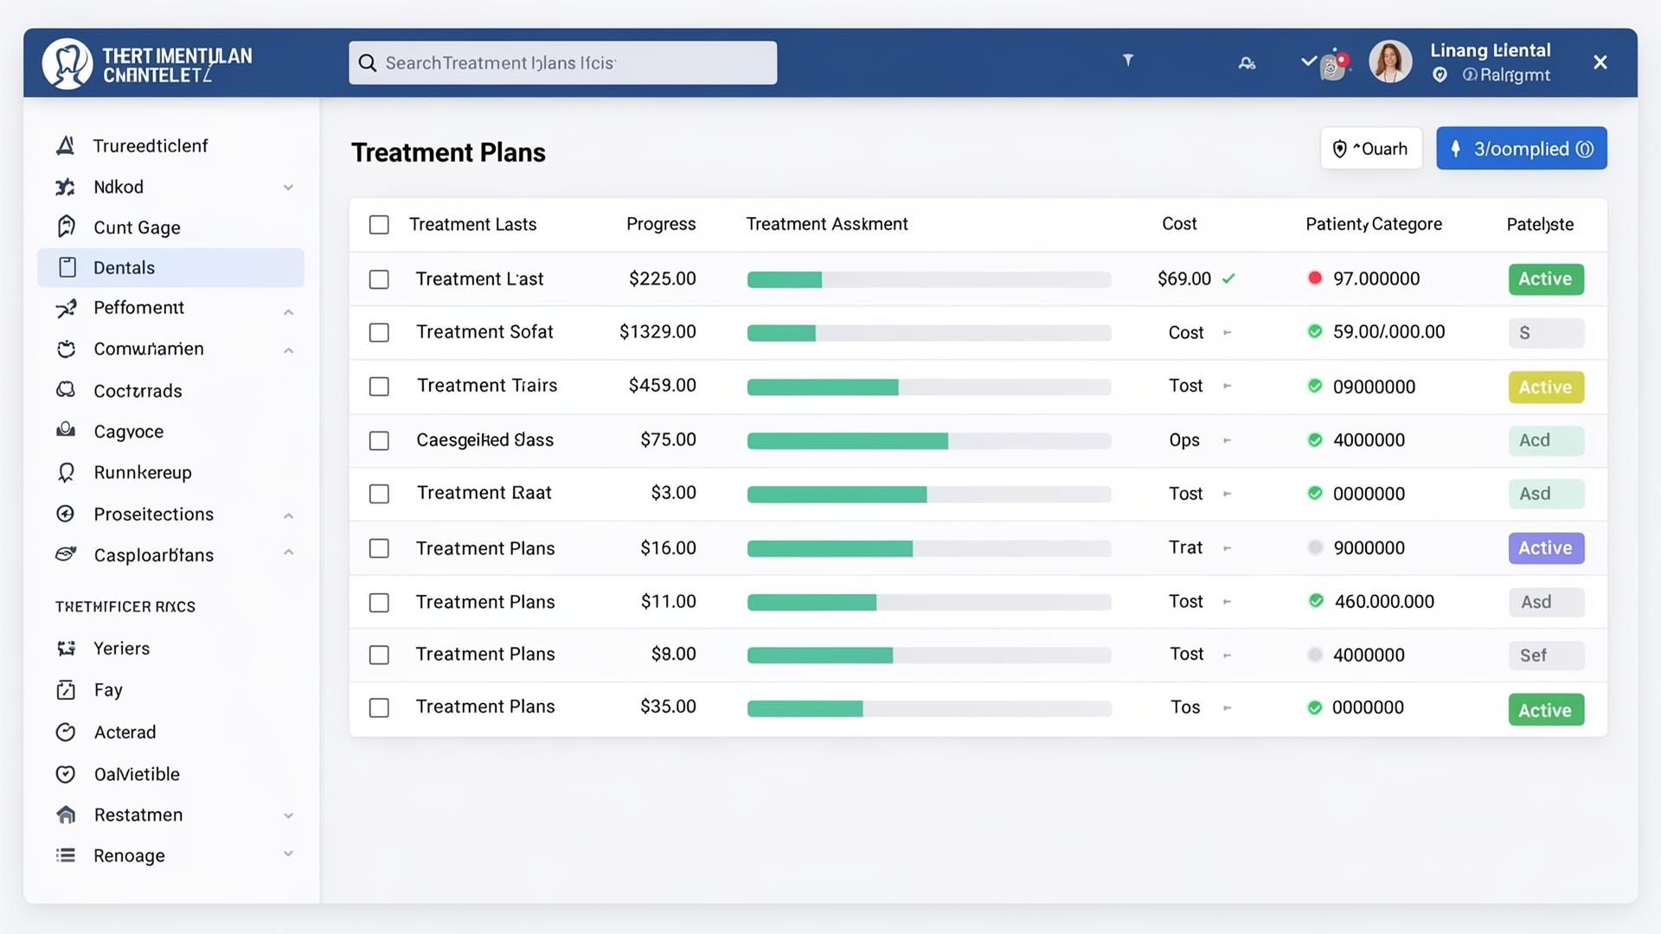Click the progress bar in $75.00 row

pyautogui.click(x=929, y=441)
